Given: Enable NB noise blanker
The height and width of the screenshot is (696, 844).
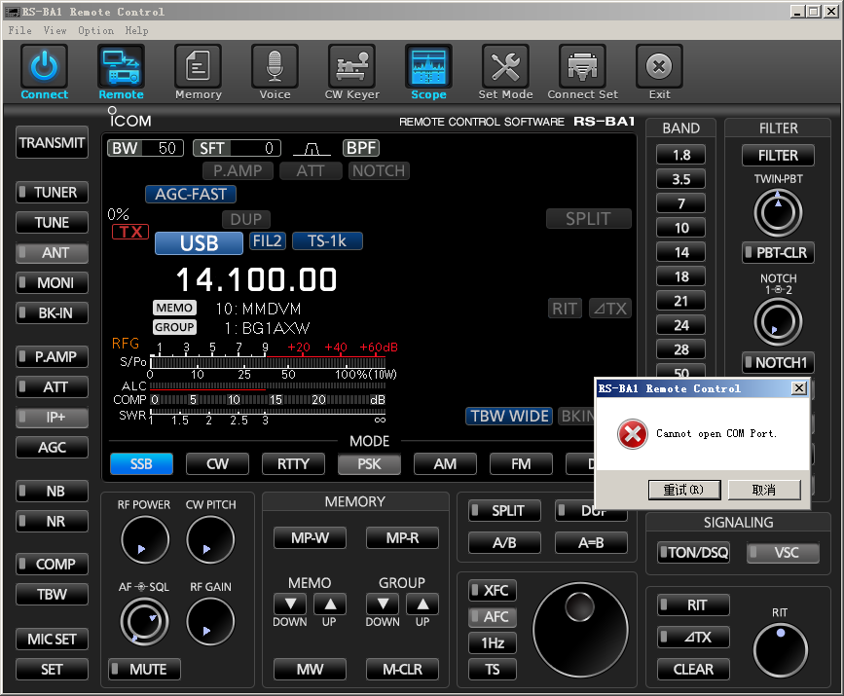Looking at the screenshot, I should (53, 491).
